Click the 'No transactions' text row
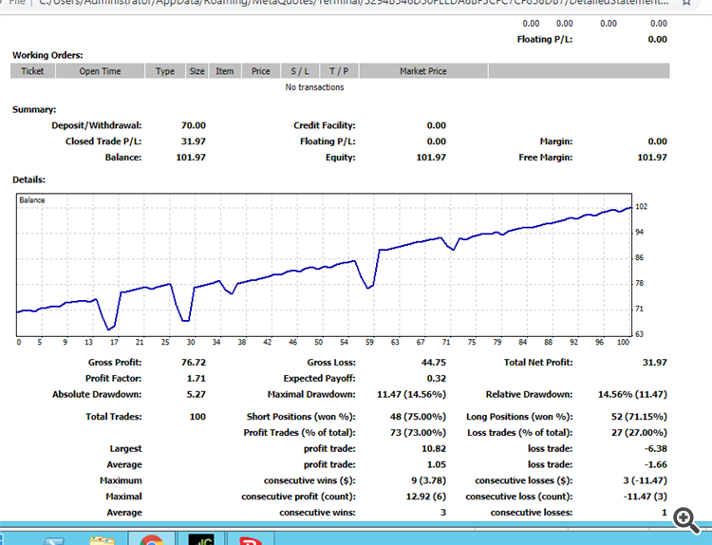 [314, 87]
